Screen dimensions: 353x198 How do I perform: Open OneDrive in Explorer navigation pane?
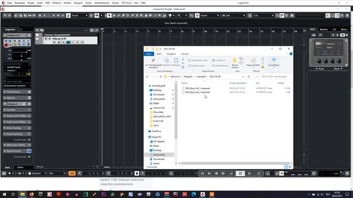[157, 131]
